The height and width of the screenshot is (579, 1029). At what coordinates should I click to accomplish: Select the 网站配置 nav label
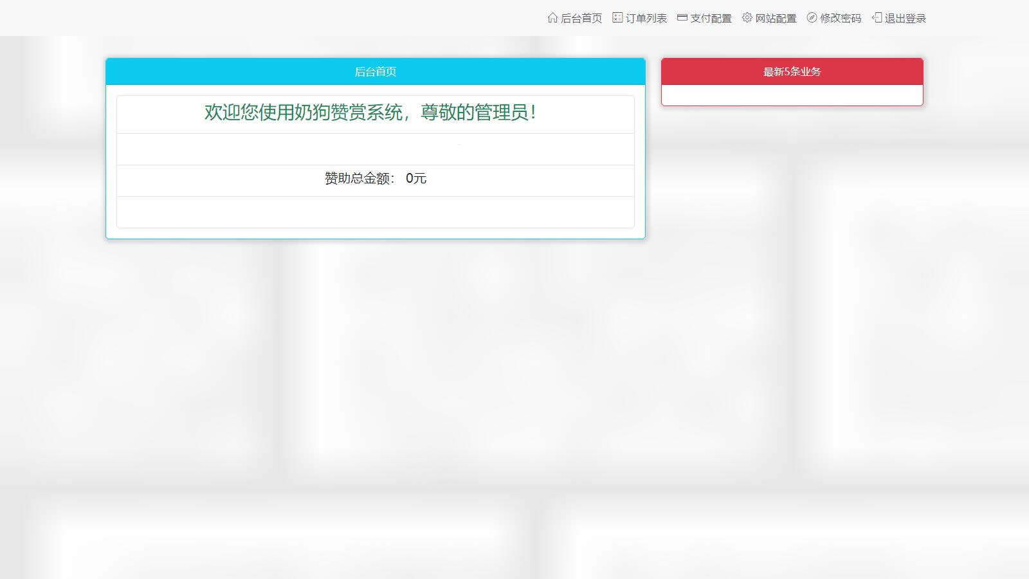pos(776,19)
